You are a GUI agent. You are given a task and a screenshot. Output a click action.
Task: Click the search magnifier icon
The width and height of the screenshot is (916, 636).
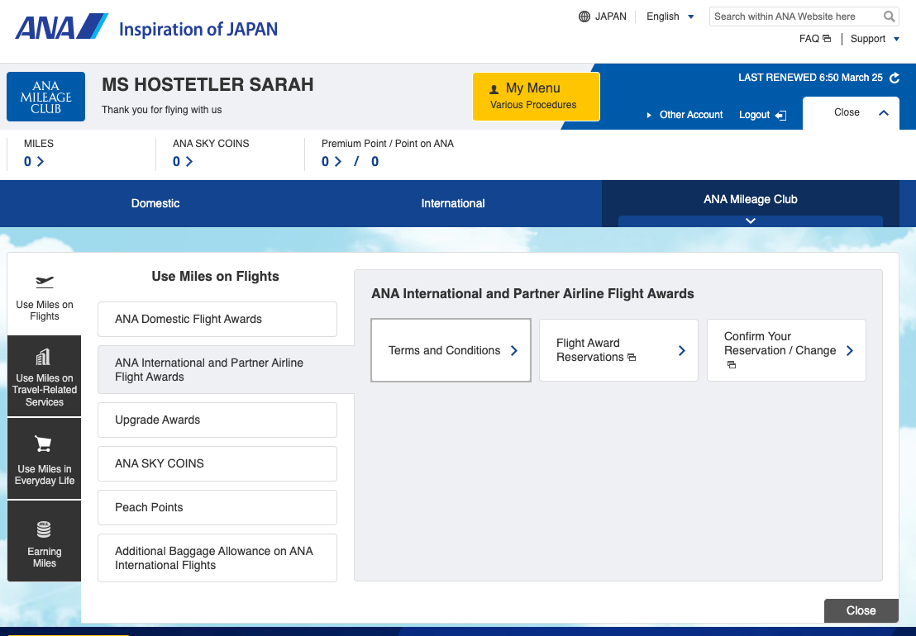click(x=889, y=17)
